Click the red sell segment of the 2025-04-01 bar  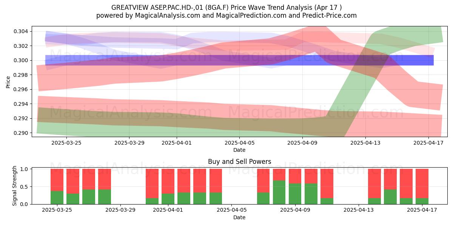tap(168, 182)
